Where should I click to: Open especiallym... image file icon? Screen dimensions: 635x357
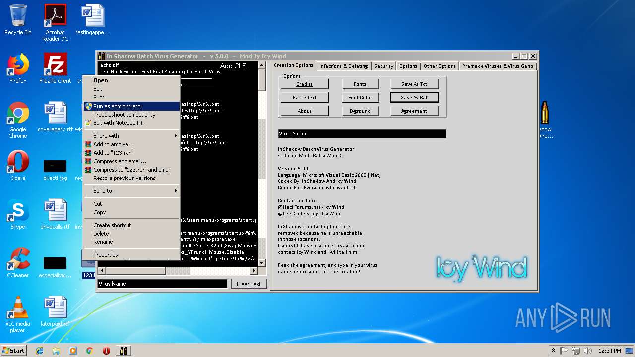(x=55, y=266)
